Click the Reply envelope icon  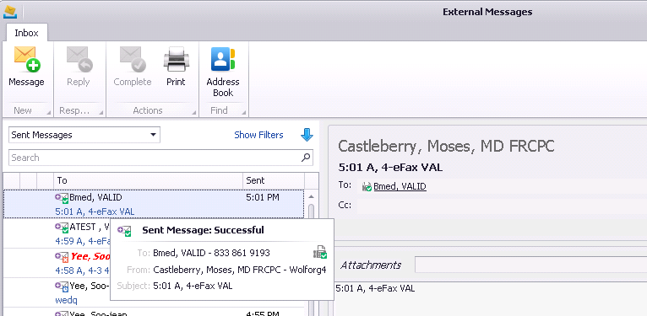point(79,58)
